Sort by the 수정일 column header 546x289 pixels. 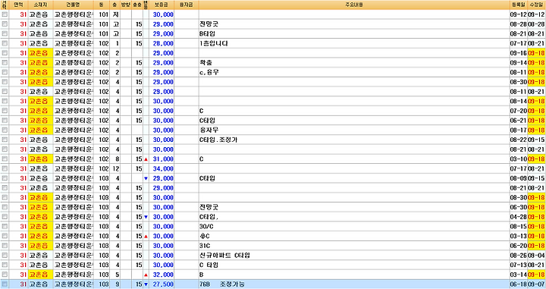[x=537, y=5]
